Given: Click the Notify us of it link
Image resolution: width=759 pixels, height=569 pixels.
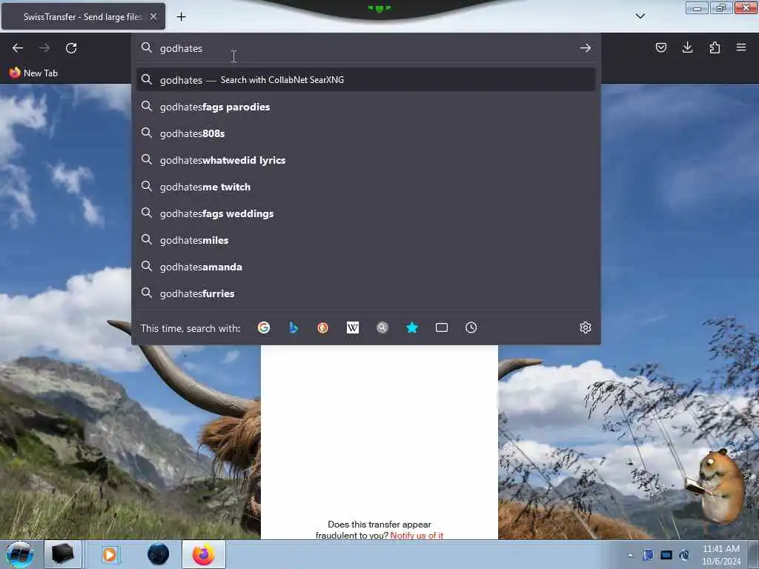Looking at the screenshot, I should [417, 535].
